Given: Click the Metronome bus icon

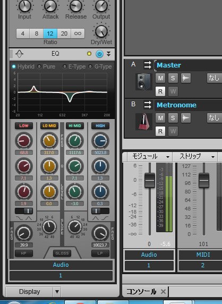Looking at the screenshot, I should (144, 122).
